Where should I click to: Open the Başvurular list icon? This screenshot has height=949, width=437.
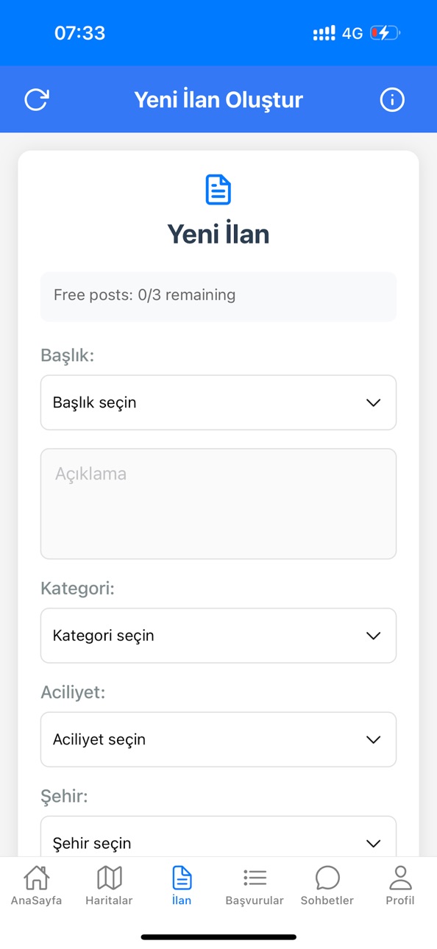tap(255, 877)
